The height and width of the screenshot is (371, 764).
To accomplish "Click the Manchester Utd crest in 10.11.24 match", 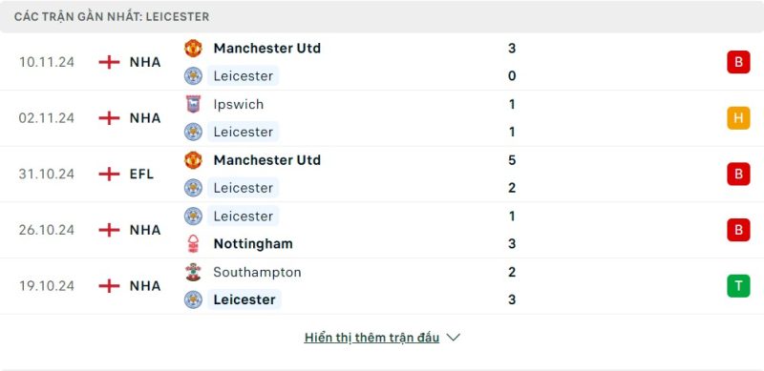I will pyautogui.click(x=193, y=49).
